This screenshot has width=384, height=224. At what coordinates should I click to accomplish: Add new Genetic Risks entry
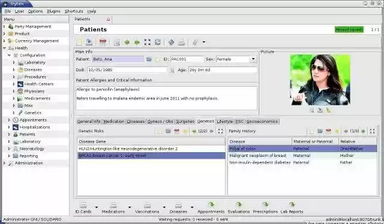160,131
